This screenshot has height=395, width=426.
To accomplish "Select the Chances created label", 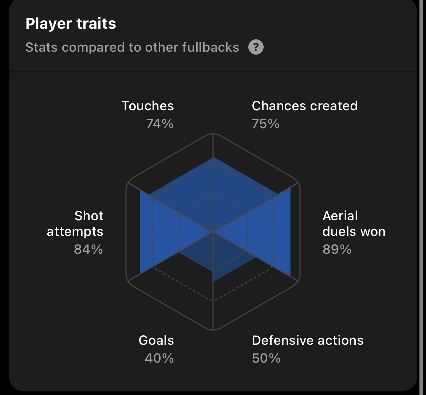I will click(304, 106).
